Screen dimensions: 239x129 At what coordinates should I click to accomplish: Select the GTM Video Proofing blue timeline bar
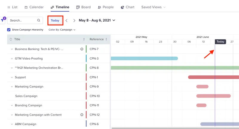pos(144,58)
